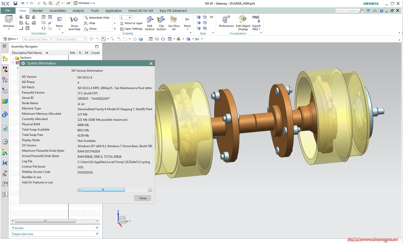Maximize the Assembly Navigator panel
The width and height of the screenshot is (403, 243).
click(97, 47)
